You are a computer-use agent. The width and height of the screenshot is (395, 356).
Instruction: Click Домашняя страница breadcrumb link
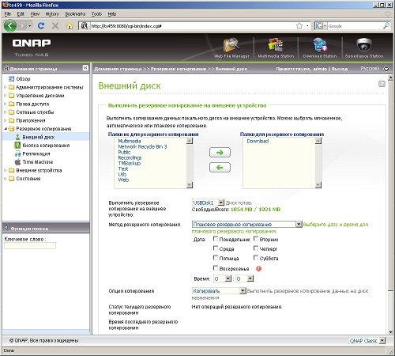tap(118, 69)
